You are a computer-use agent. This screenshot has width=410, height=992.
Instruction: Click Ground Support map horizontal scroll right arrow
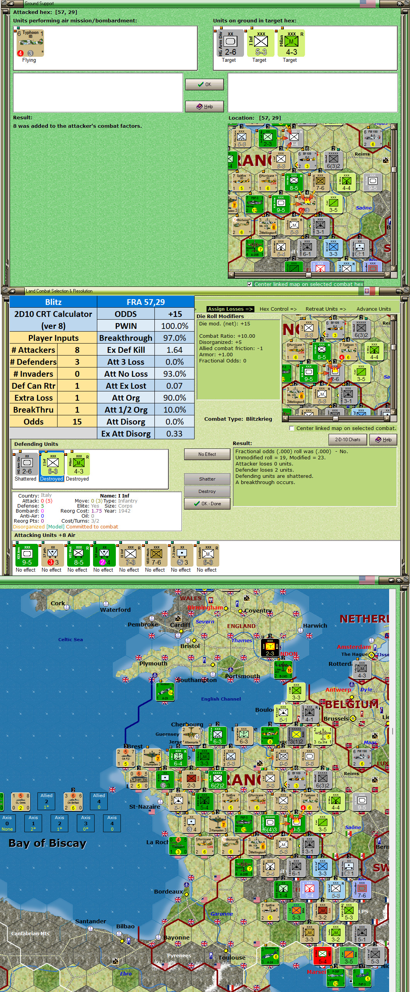[x=388, y=275]
